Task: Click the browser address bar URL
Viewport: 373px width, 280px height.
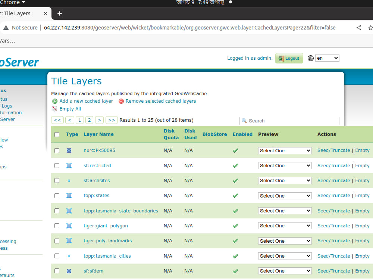Action: pos(189,28)
